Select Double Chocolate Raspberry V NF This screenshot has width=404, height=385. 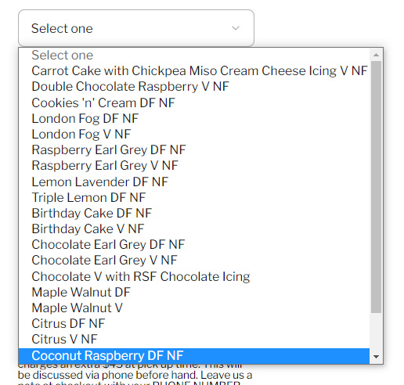coord(194,87)
